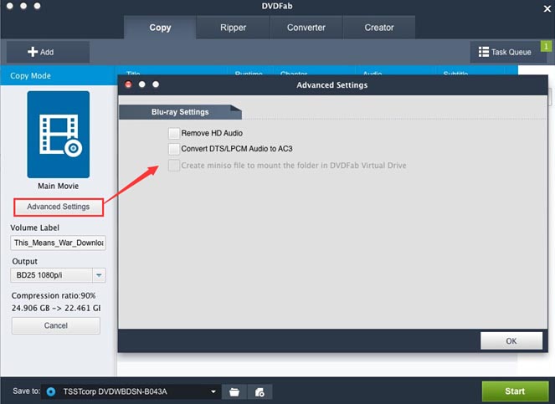This screenshot has width=555, height=404.
Task: Close the Advanced Settings dialog via red button
Action: 128,84
